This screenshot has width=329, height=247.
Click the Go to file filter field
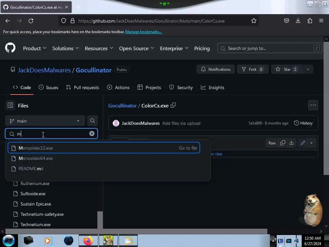pyautogui.click(x=51, y=133)
